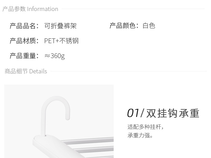Click the divider line beside Details heading

click(129, 71)
